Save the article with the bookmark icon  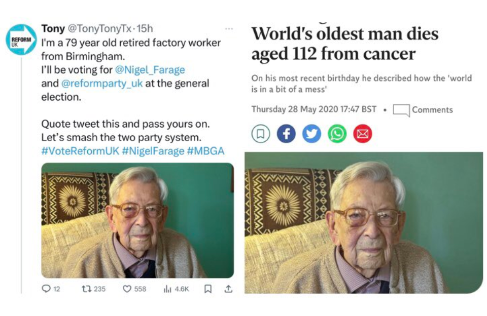click(261, 134)
